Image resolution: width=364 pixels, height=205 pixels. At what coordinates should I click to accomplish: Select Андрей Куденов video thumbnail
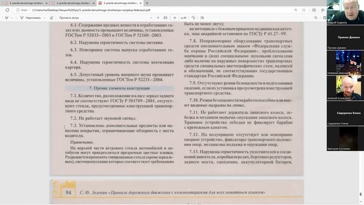tap(345, 12)
